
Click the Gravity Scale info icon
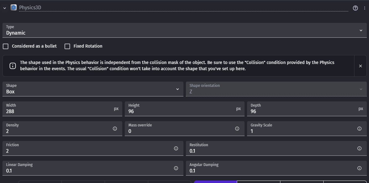[x=359, y=129]
